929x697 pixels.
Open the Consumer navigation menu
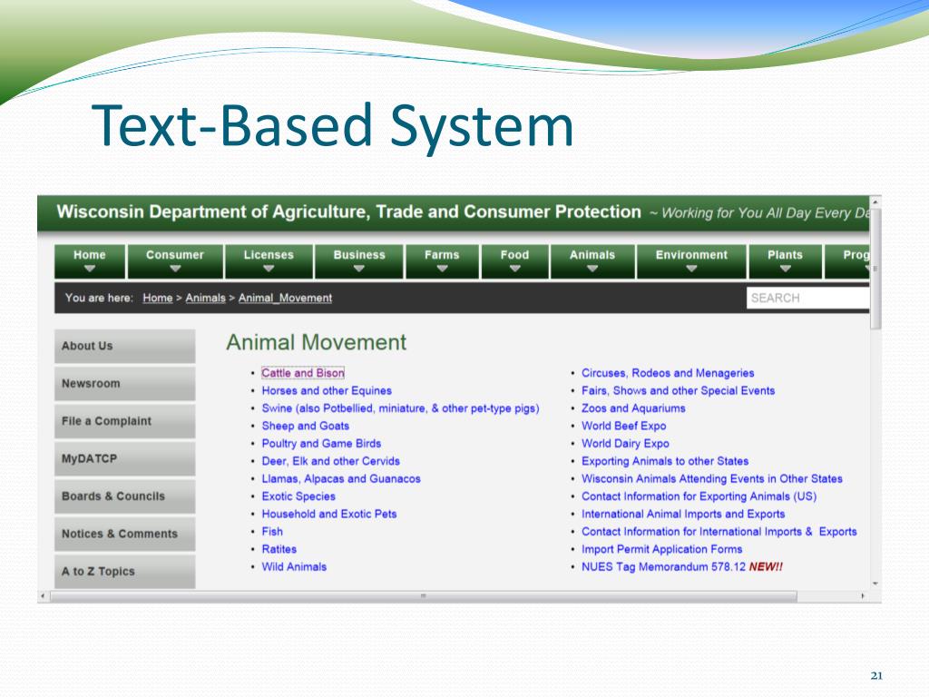tap(175, 261)
